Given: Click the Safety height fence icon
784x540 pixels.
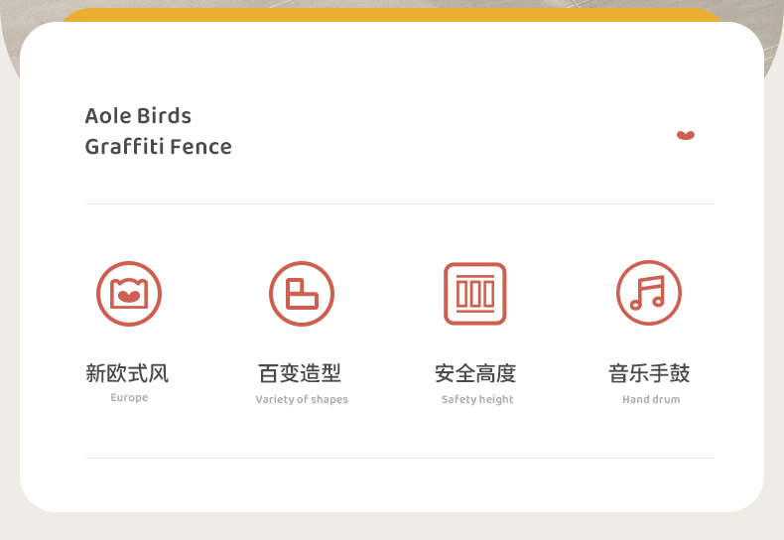Looking at the screenshot, I should (475, 294).
